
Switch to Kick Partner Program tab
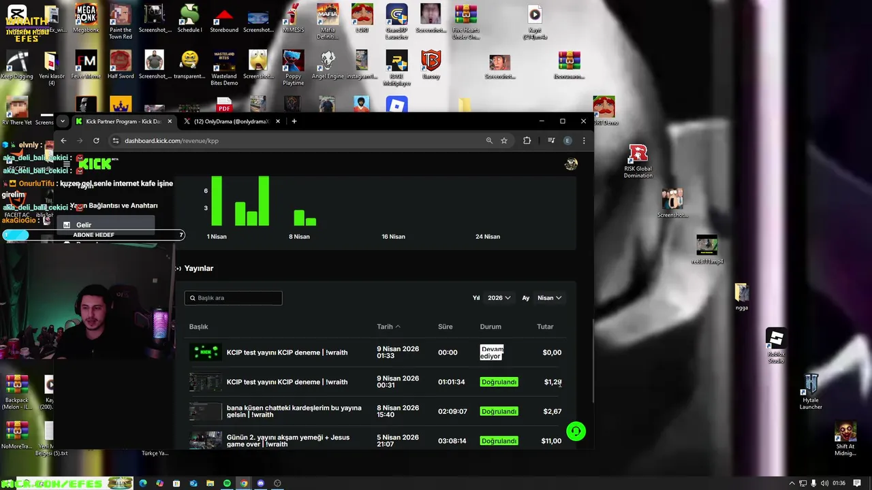[123, 121]
